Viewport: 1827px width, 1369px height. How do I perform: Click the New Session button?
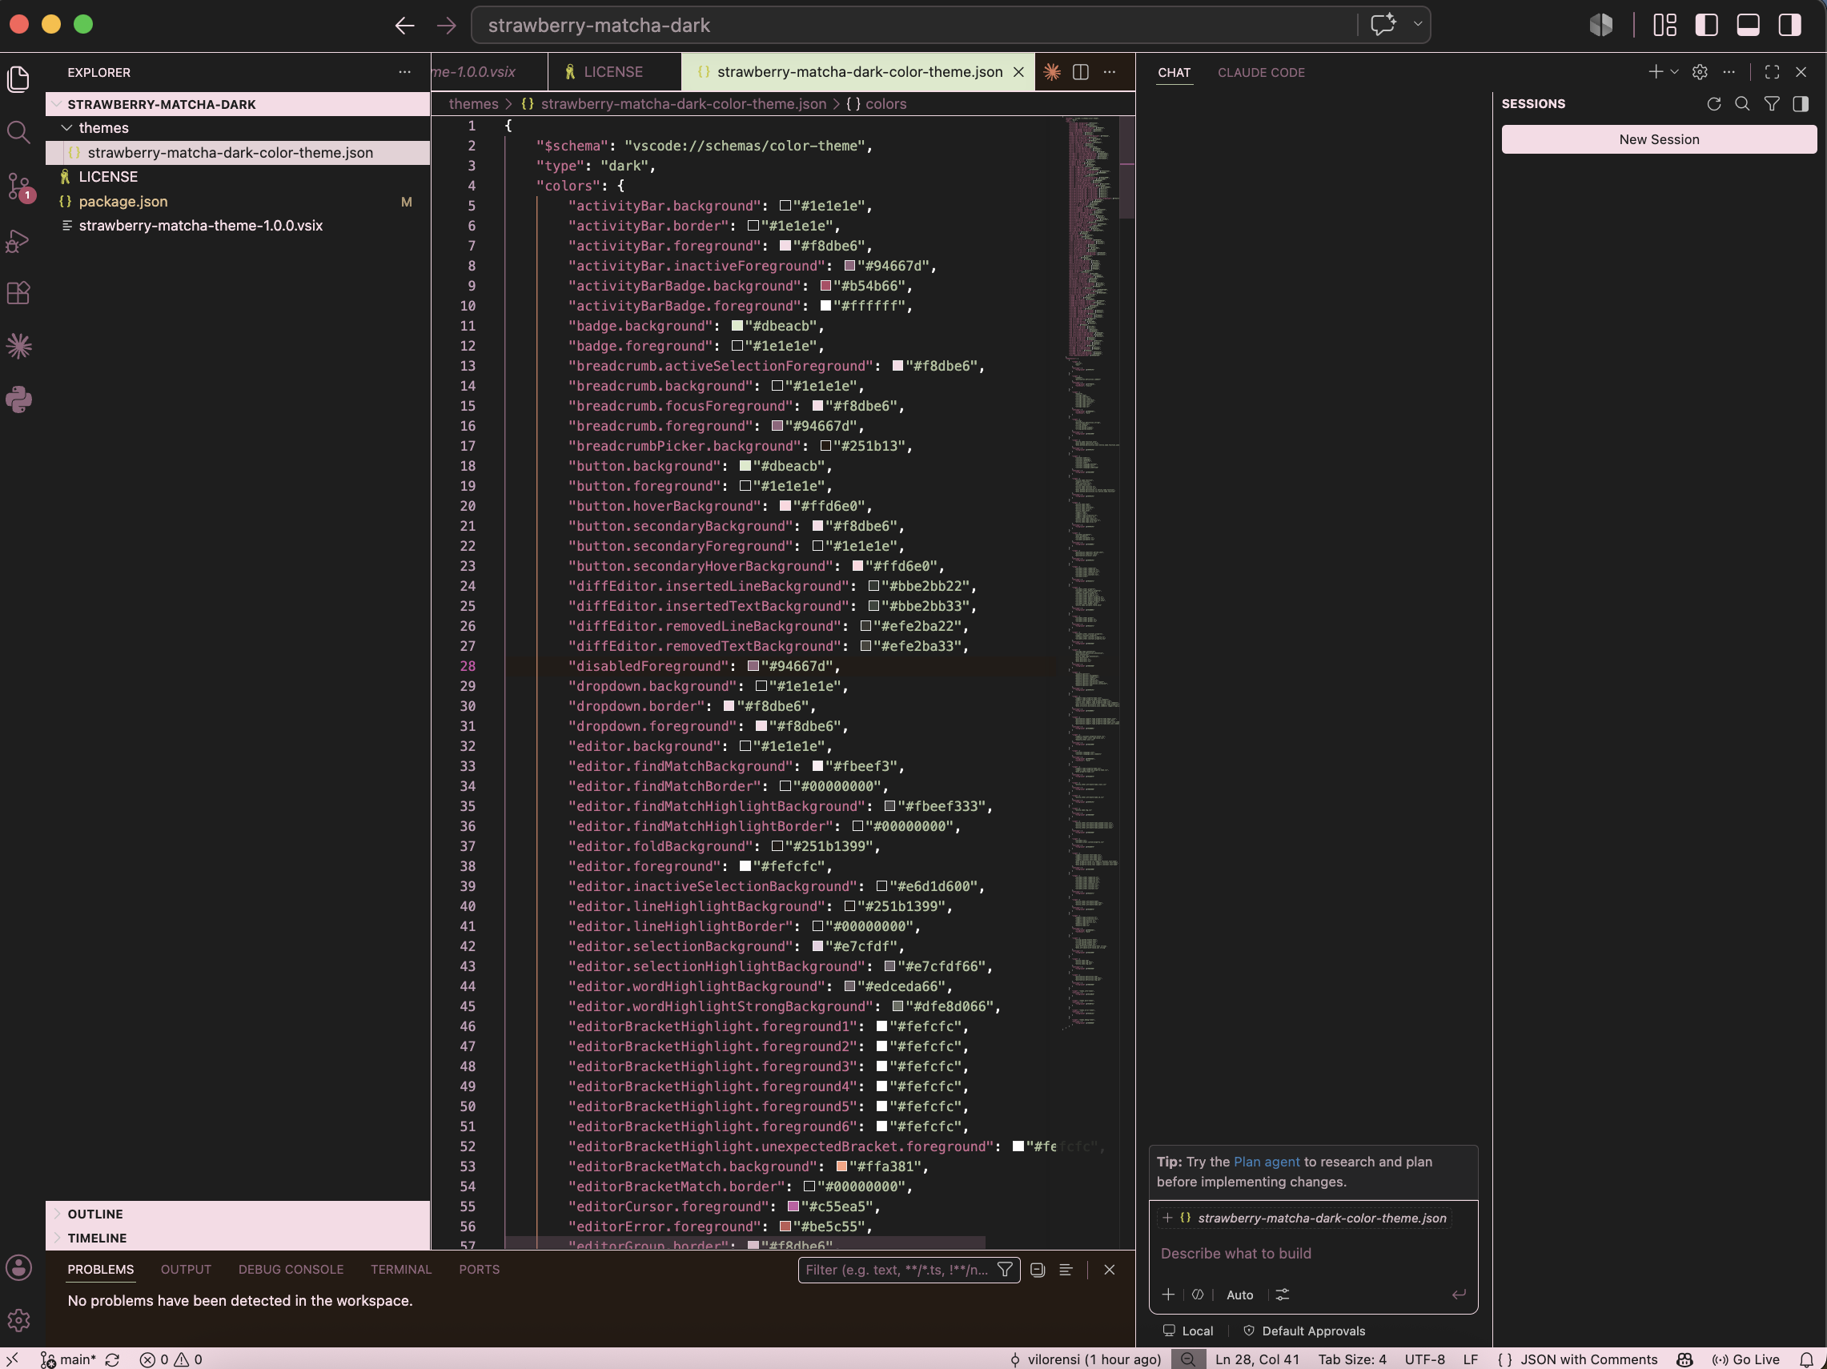[x=1659, y=139]
